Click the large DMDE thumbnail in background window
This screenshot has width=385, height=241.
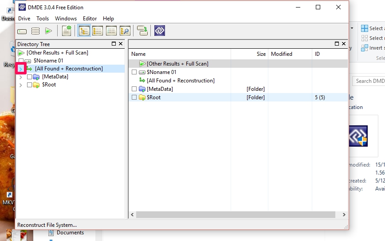click(x=358, y=136)
